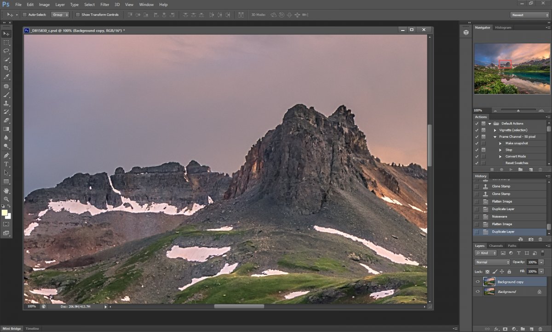Create new document from current History state
The width and height of the screenshot is (552, 332).
pos(521,239)
